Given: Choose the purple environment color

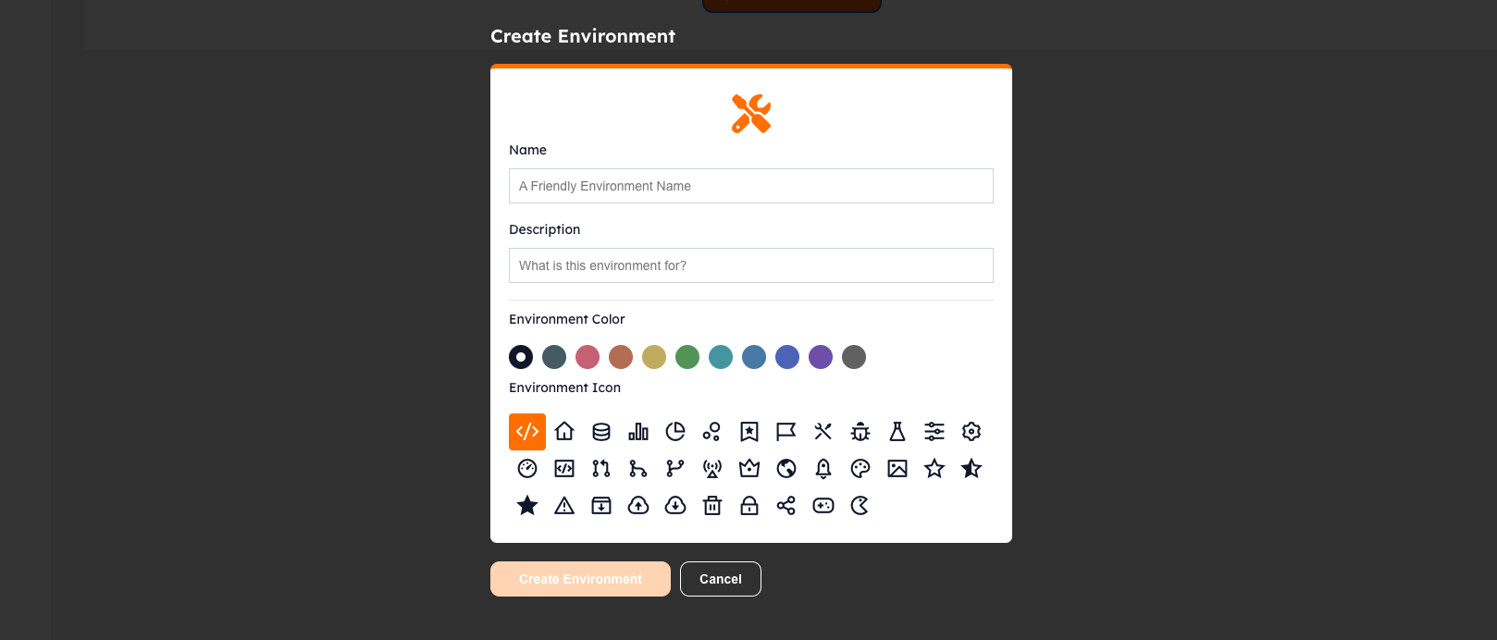Looking at the screenshot, I should [x=821, y=357].
